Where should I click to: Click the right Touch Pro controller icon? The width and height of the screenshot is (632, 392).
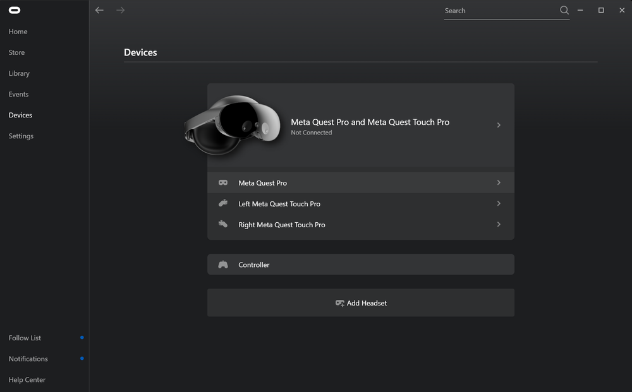[x=223, y=224]
